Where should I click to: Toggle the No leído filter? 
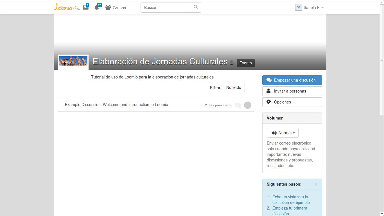pyautogui.click(x=234, y=87)
